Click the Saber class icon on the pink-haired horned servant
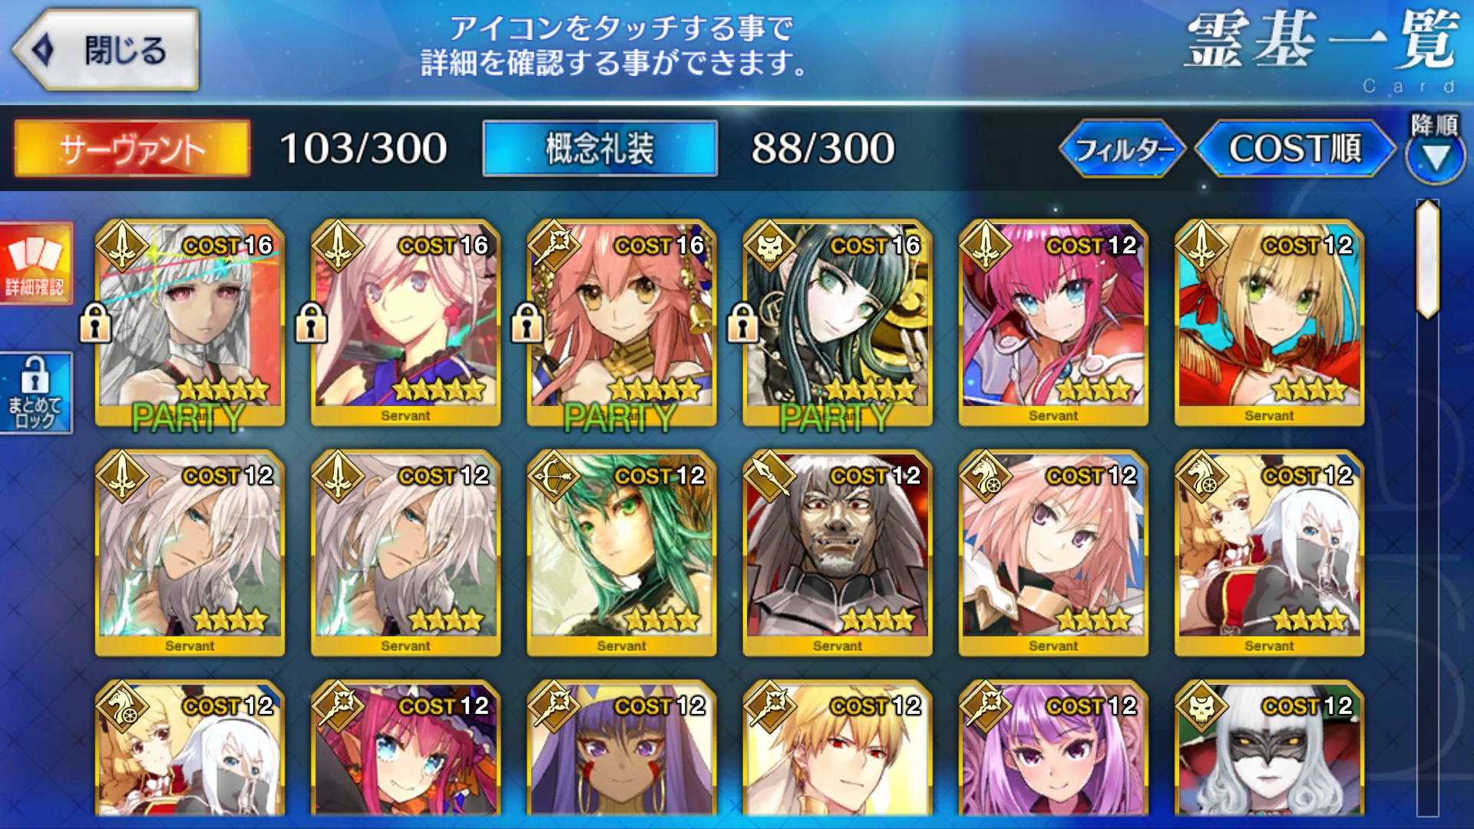 click(x=986, y=246)
